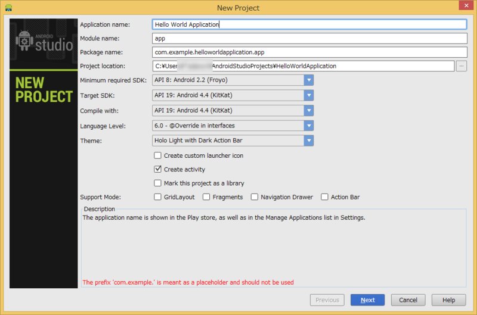Screen dimensions: 477x315
Task: Click the browse button for Project location
Action: tap(461, 66)
